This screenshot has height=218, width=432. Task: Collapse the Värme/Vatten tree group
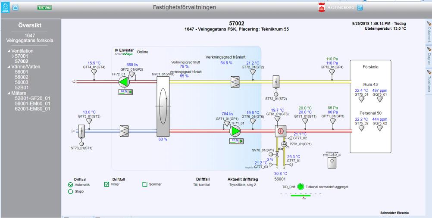9,67
